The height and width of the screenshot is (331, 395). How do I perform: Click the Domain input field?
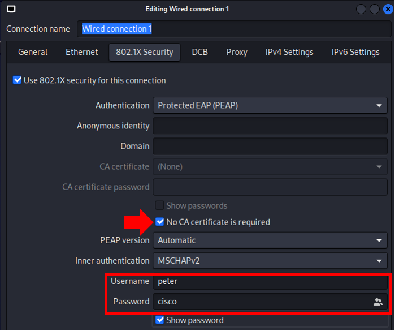[270, 146]
